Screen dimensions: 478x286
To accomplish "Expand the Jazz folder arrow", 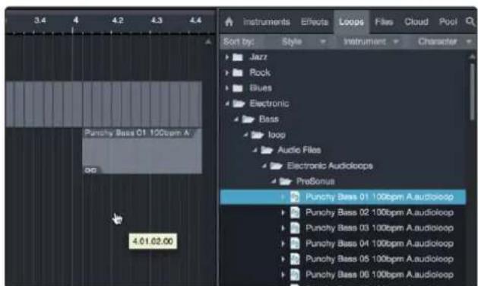I will pos(226,57).
